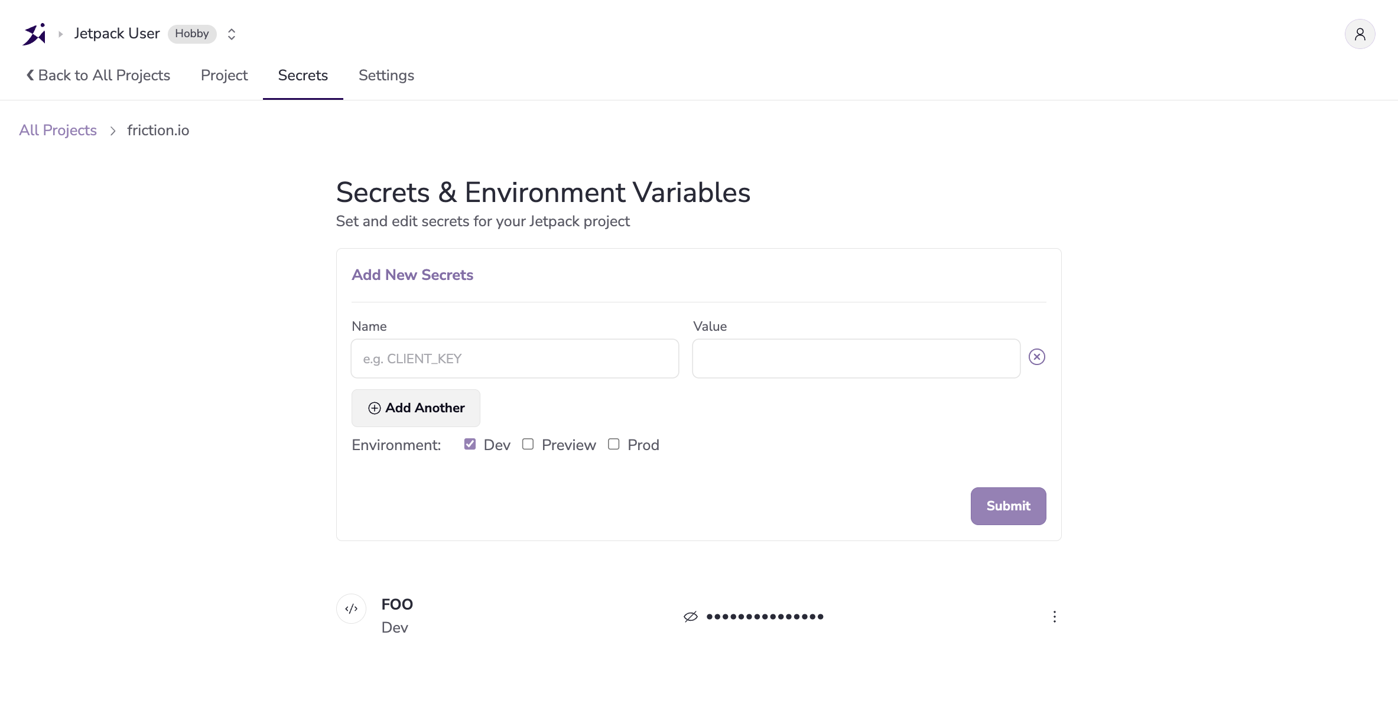This screenshot has width=1398, height=710.
Task: Enable the Preview environment checkbox
Action: pyautogui.click(x=528, y=445)
